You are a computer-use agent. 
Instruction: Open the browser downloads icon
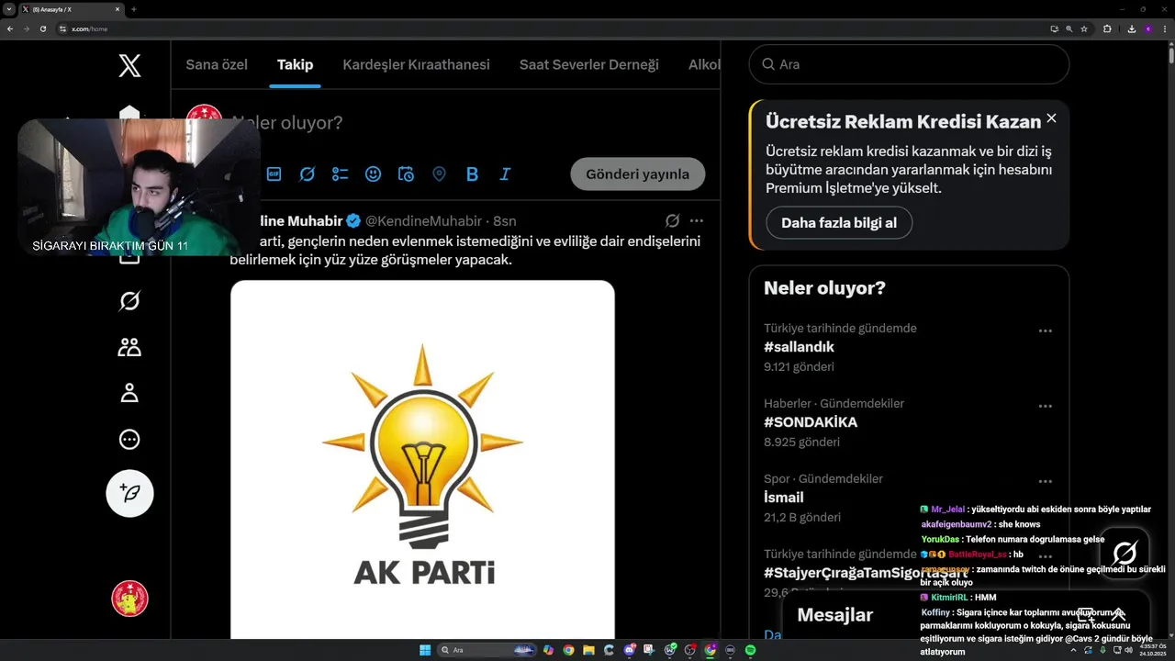[1132, 28]
